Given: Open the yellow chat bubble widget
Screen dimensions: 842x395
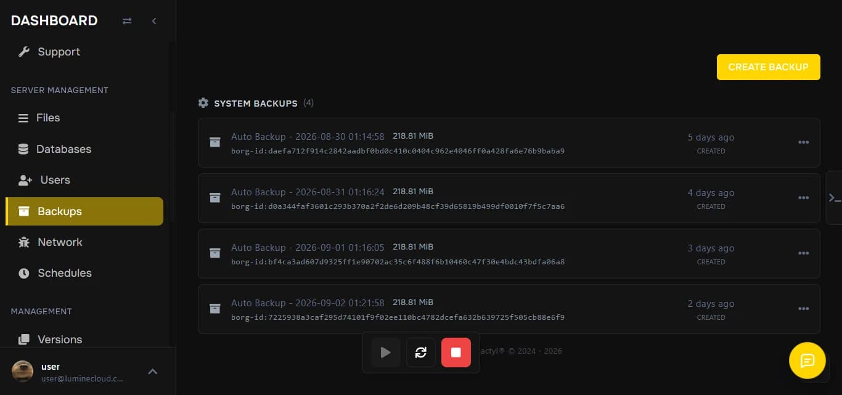Looking at the screenshot, I should pyautogui.click(x=807, y=360).
